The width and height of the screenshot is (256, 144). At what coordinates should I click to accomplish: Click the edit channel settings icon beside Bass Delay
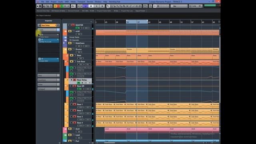pos(58,25)
